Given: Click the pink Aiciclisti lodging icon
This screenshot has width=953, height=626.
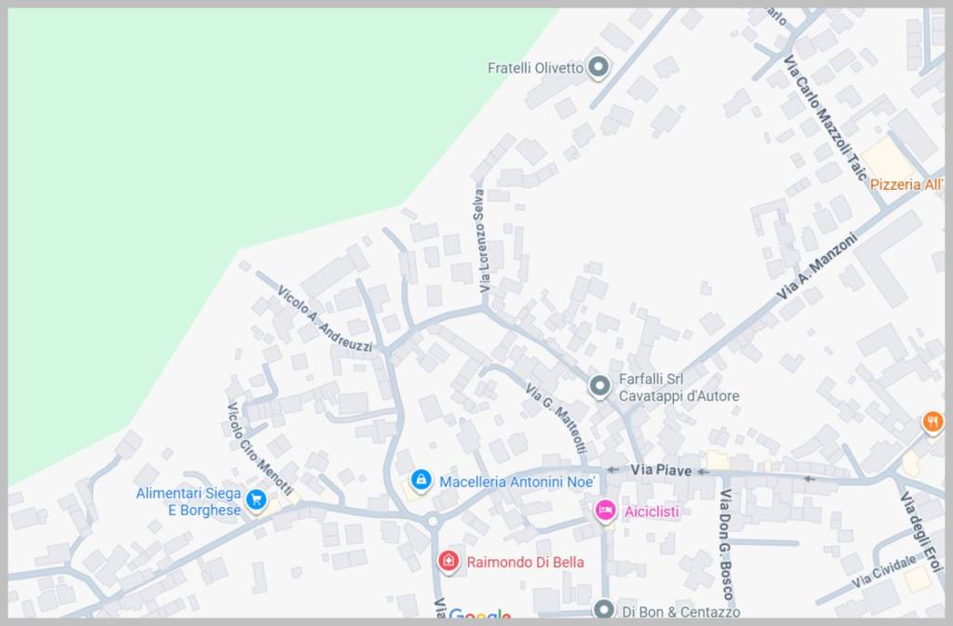Looking at the screenshot, I should tap(605, 510).
